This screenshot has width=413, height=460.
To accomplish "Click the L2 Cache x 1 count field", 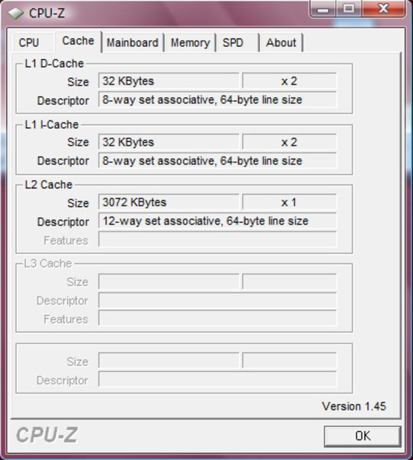I will tap(290, 202).
